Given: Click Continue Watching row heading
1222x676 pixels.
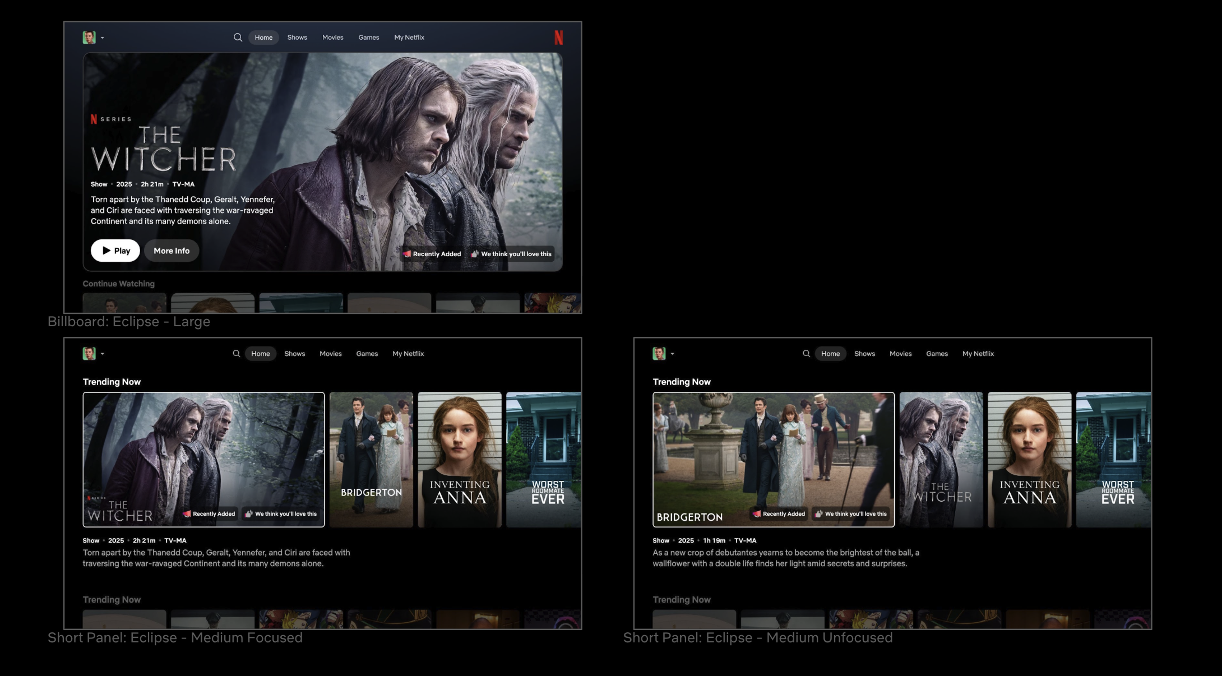Looking at the screenshot, I should (119, 284).
